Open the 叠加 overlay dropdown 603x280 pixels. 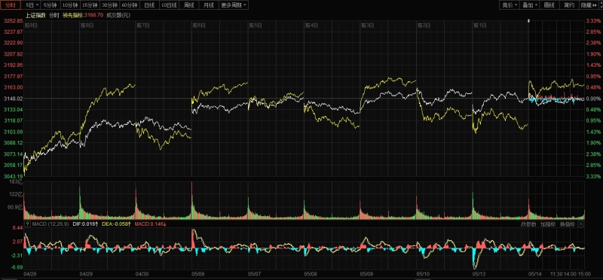pyautogui.click(x=529, y=5)
